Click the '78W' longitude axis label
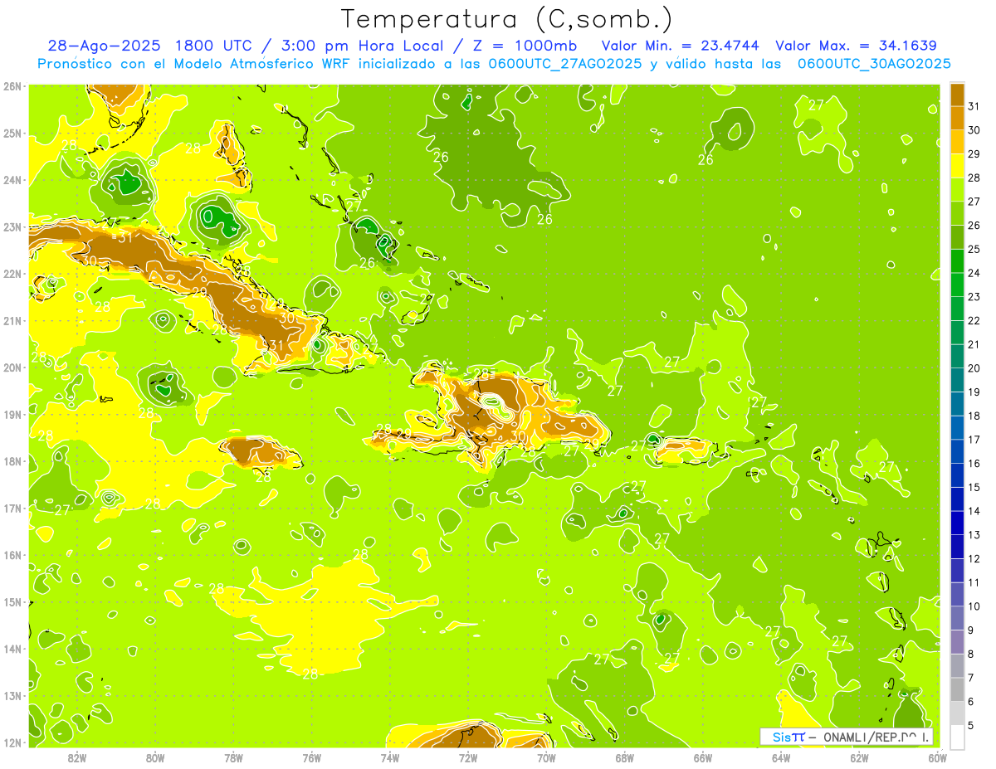 point(233,757)
